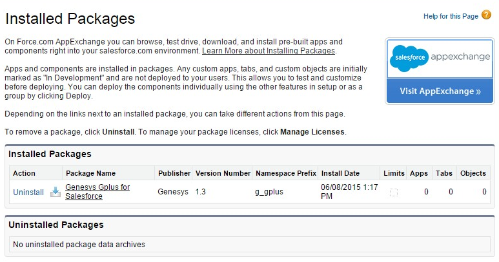
Task: Click the orange help question mark icon
Action: [x=486, y=15]
